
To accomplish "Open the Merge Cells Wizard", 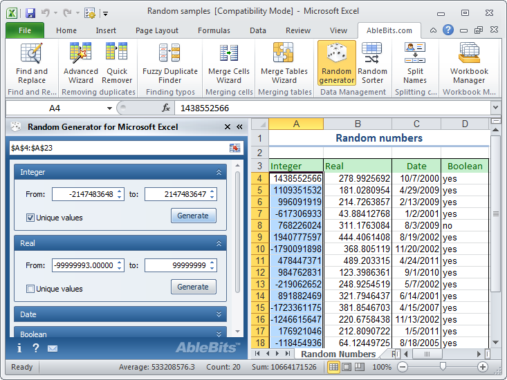I will (229, 64).
